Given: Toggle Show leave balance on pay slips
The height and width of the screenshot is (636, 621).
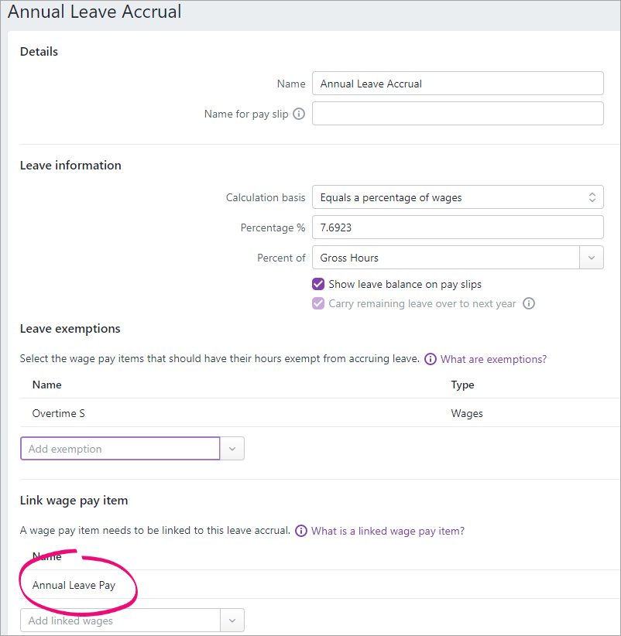Looking at the screenshot, I should (318, 284).
